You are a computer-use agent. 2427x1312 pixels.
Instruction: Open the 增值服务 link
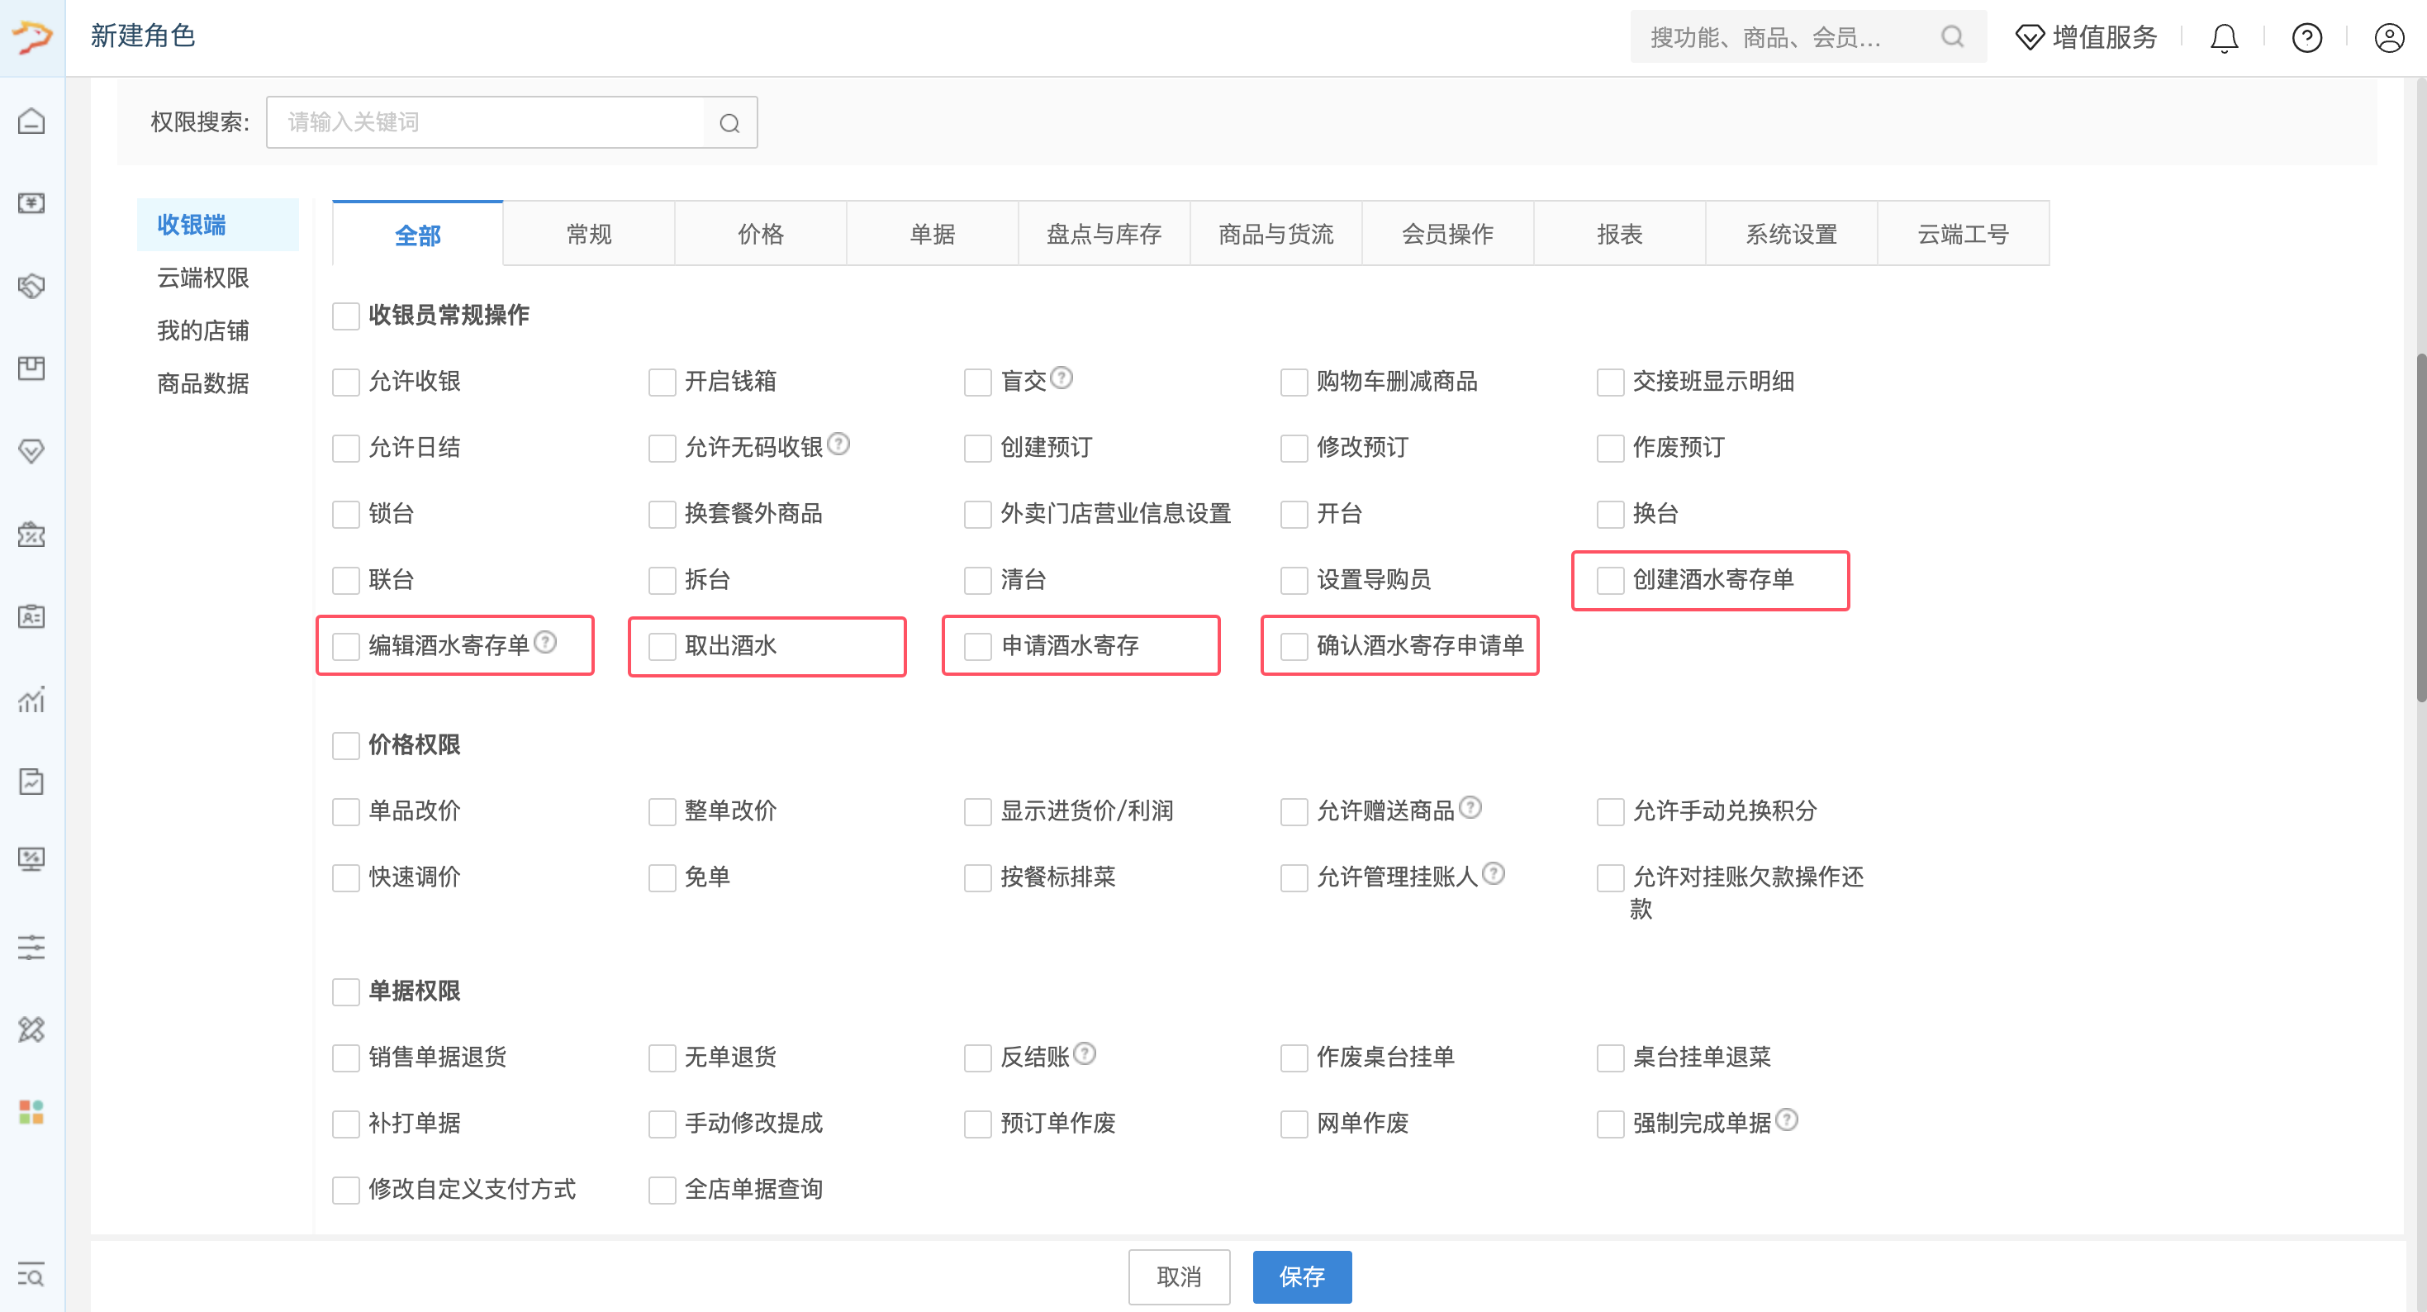click(x=2087, y=38)
